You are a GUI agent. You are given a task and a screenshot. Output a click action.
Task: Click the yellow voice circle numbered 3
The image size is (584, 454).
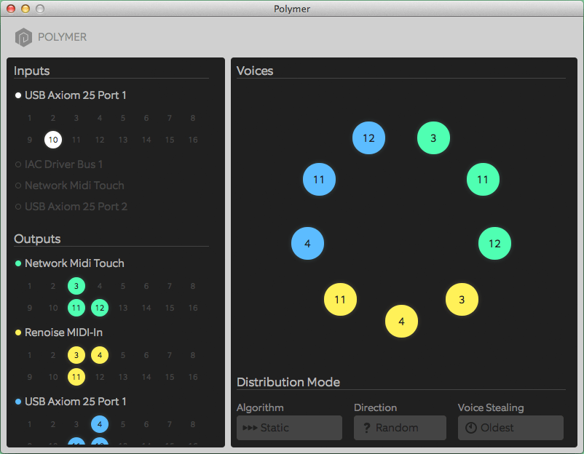coord(462,300)
